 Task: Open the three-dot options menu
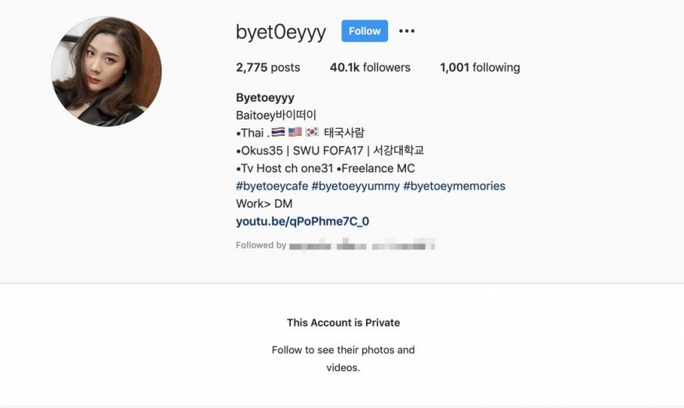point(407,31)
